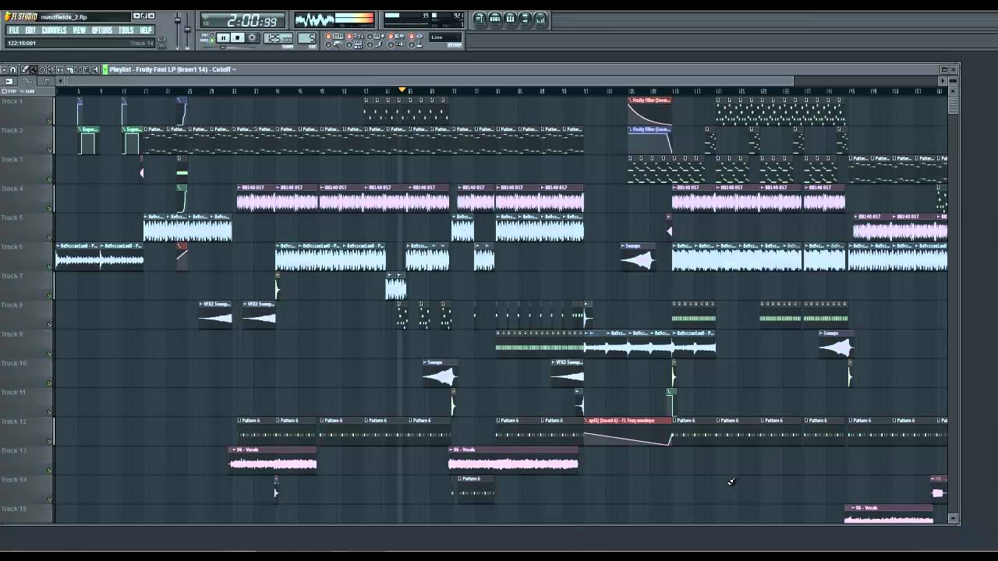Toggle the playlist snap magnet icon
This screenshot has width=998, height=561.
point(13,69)
